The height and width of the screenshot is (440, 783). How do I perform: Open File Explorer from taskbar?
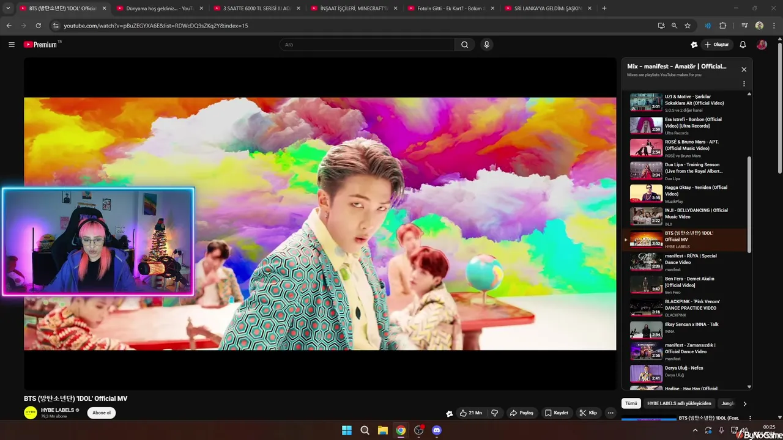click(x=382, y=430)
